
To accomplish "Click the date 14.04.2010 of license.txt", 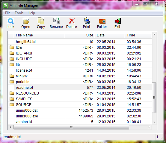I will [x=106, y=70].
